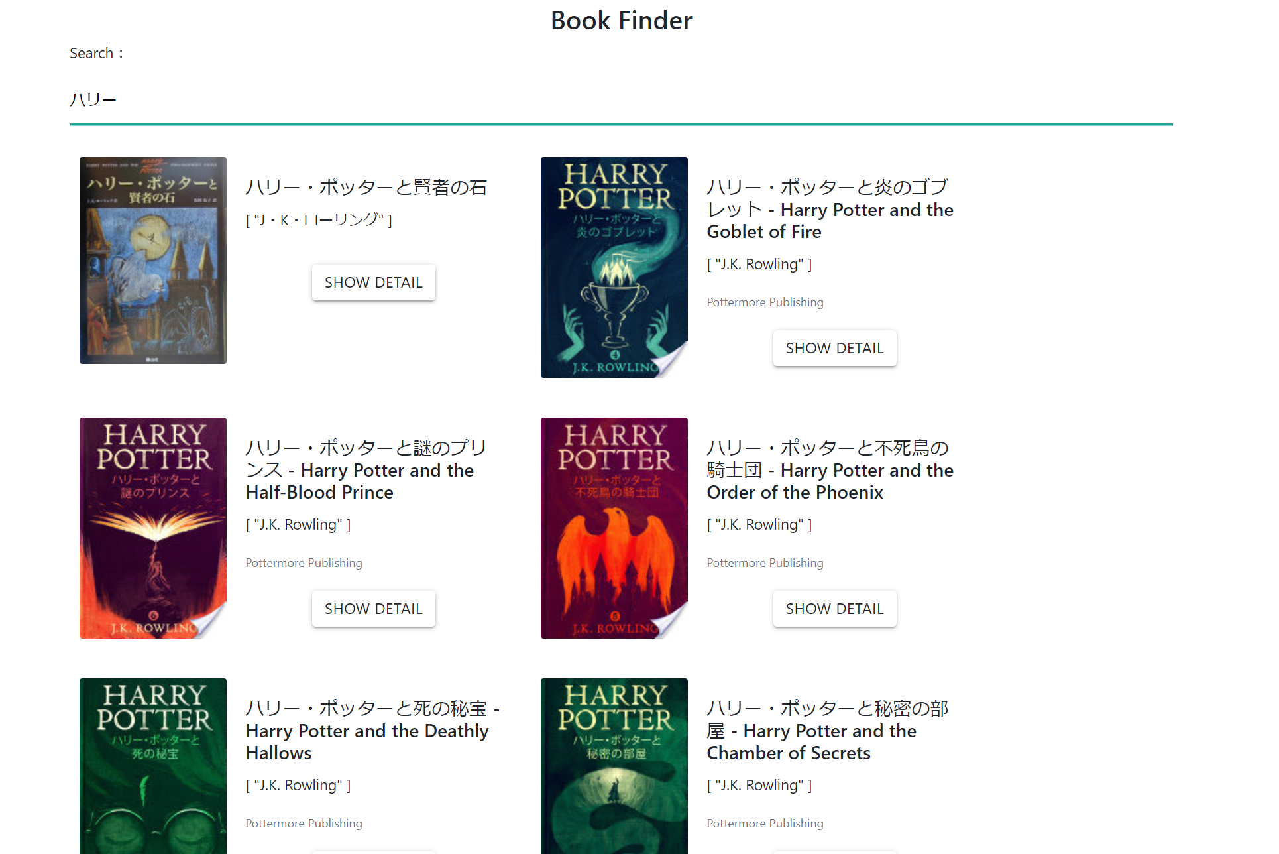Click the J・K・ローリング author text
This screenshot has width=1279, height=854.
pos(319,220)
